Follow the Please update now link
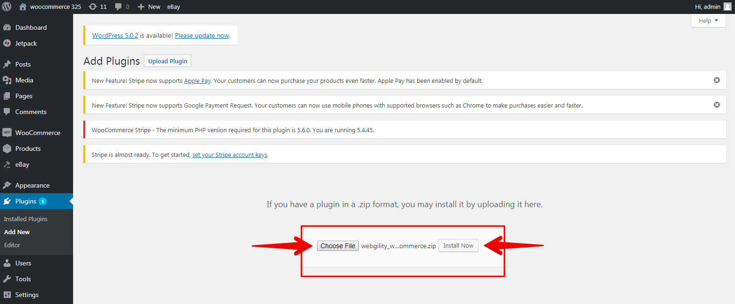 point(202,35)
